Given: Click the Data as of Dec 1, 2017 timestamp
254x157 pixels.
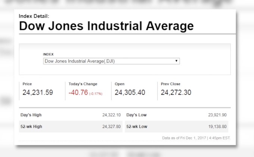Looking at the screenshot, I should tap(196, 138).
